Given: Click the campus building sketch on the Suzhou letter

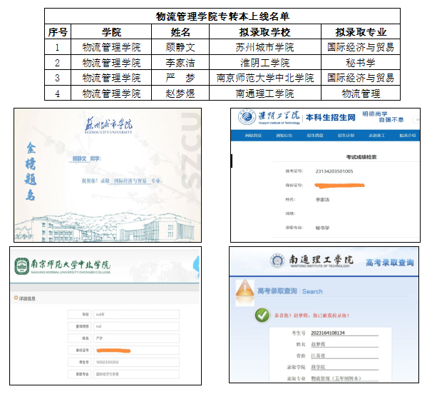Looking at the screenshot, I should coord(108,227).
